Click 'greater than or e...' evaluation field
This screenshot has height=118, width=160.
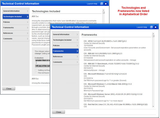pyautogui.click(x=43, y=60)
